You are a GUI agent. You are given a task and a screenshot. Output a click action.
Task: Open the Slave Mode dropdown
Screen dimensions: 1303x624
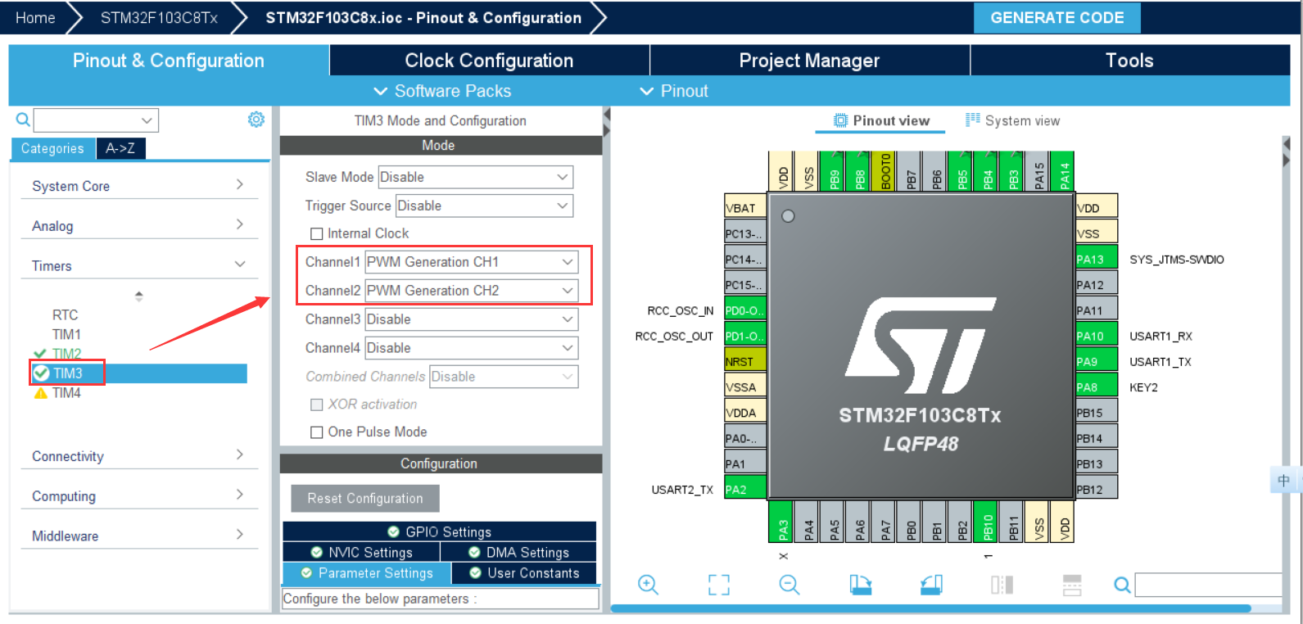point(475,177)
